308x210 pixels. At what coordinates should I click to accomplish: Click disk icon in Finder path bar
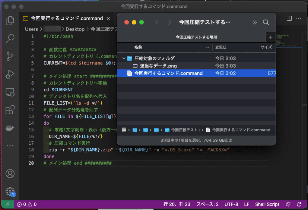coord(124,130)
